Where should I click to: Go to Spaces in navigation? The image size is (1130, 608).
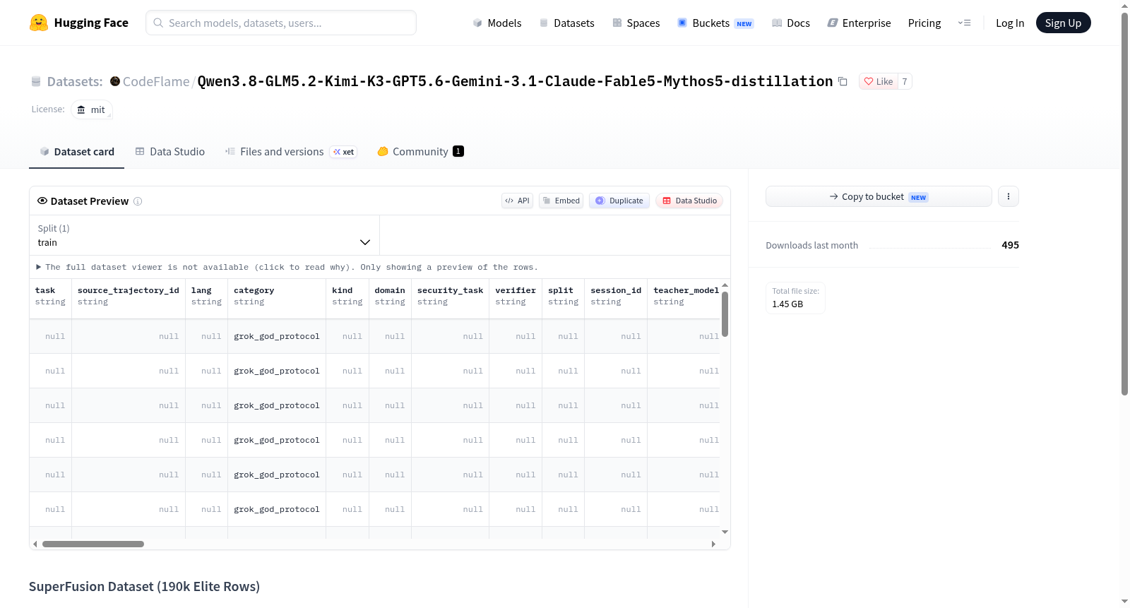coord(636,23)
